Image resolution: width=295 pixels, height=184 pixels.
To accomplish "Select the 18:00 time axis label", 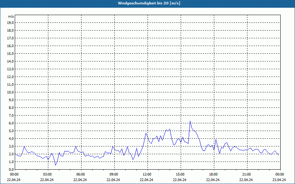I will click(213, 174).
